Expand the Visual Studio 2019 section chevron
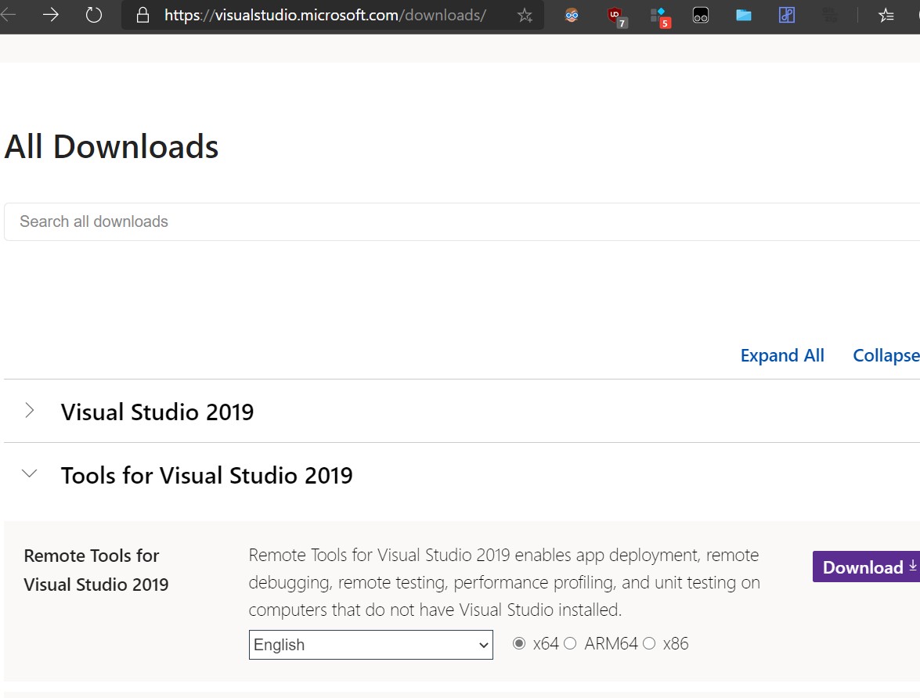920x698 pixels. (29, 411)
